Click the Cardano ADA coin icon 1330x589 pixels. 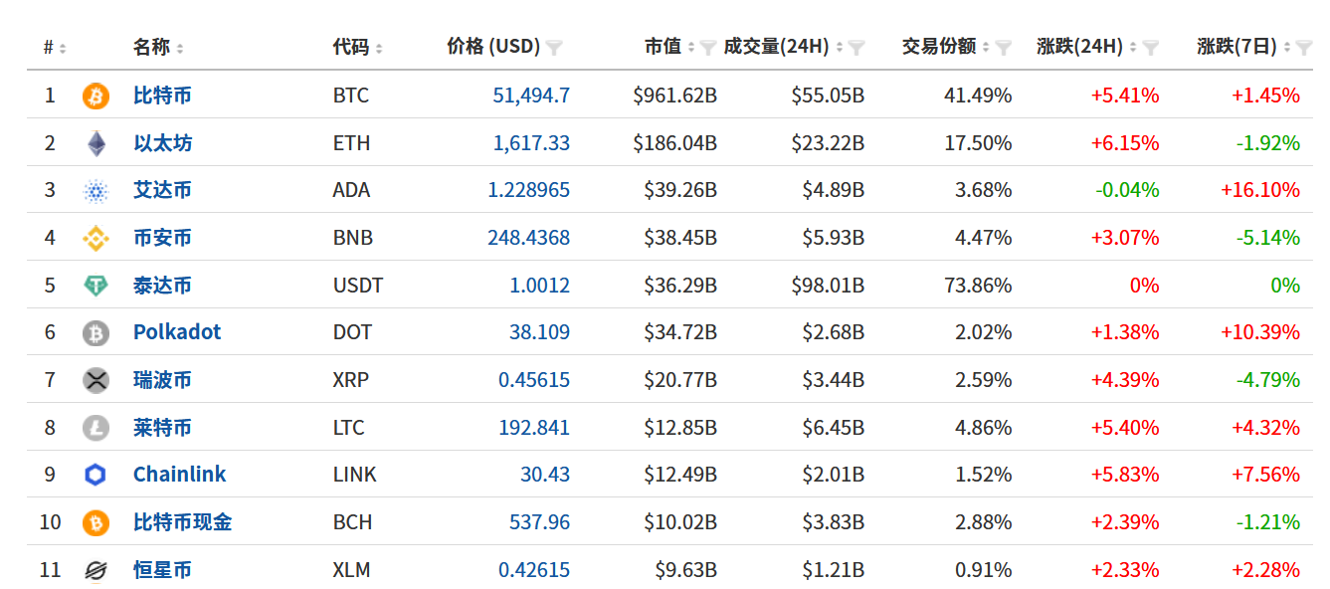coord(95,191)
